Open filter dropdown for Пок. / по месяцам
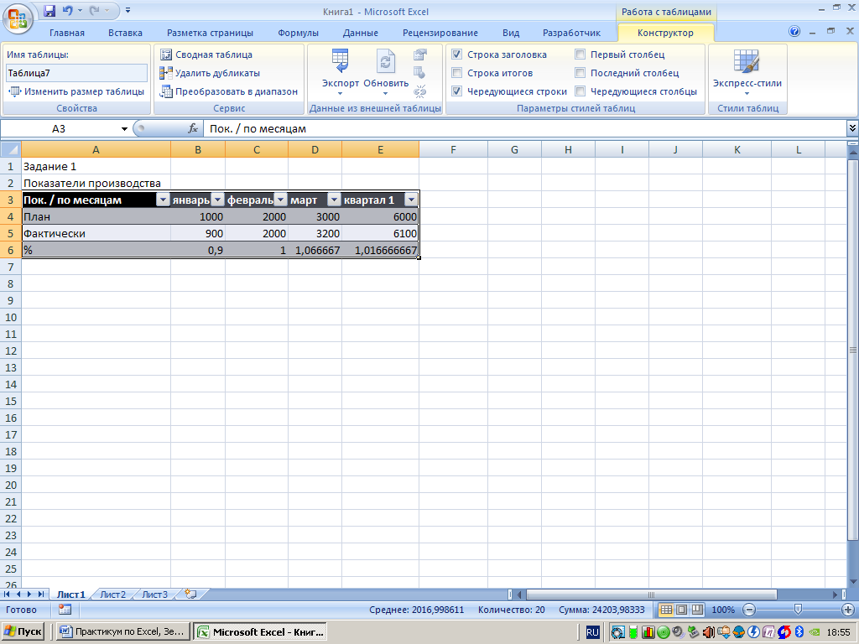 tap(164, 200)
